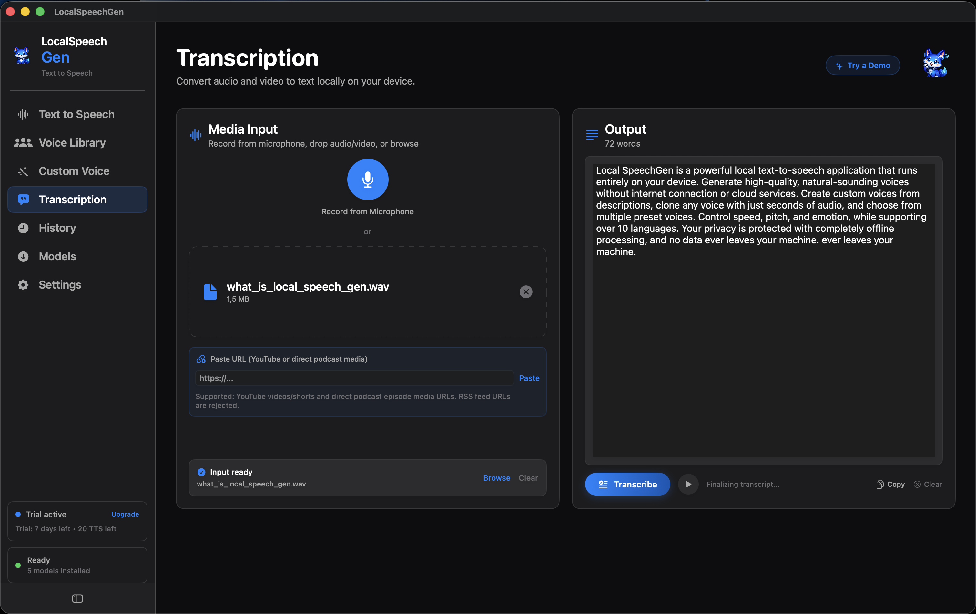
Task: Click the link icon next to Paste URL
Action: (201, 359)
